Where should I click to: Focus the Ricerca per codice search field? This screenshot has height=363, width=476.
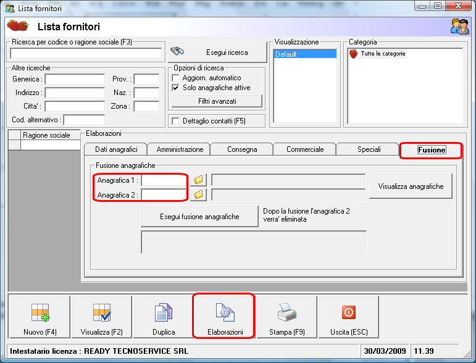86,53
